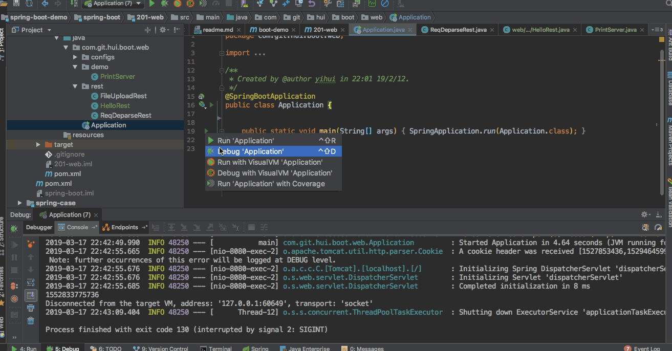Switch to the ReqDeparseRest.java editor tab
672x351 pixels.
pyautogui.click(x=458, y=30)
